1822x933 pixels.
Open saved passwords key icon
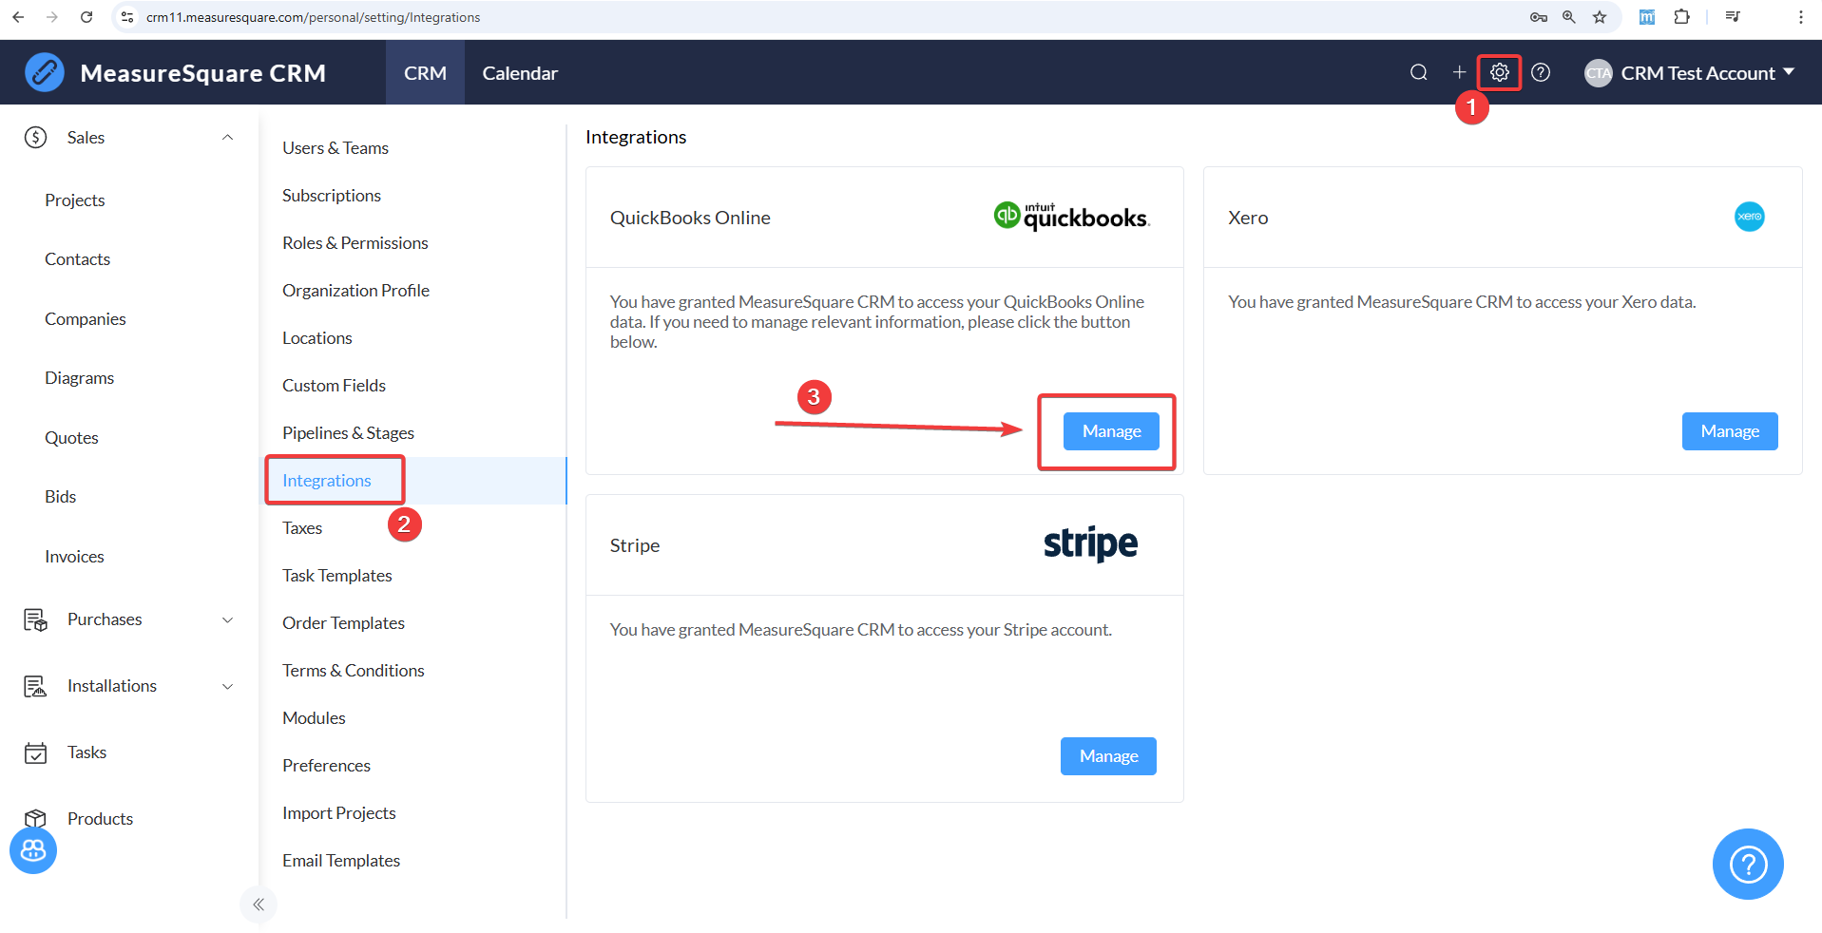pyautogui.click(x=1539, y=17)
